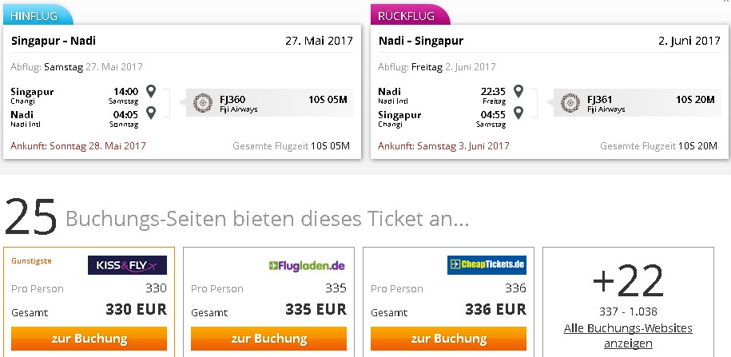This screenshot has height=357, width=731.
Task: Book via Flugladen.de zur Buchung button
Action: coord(268,339)
